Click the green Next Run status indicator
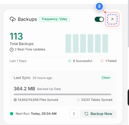Screen dimensions: 129x125 [12, 114]
